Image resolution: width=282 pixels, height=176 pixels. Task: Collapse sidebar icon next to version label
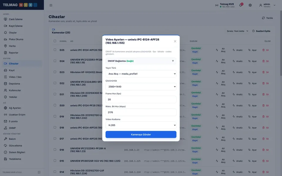(x=39, y=172)
